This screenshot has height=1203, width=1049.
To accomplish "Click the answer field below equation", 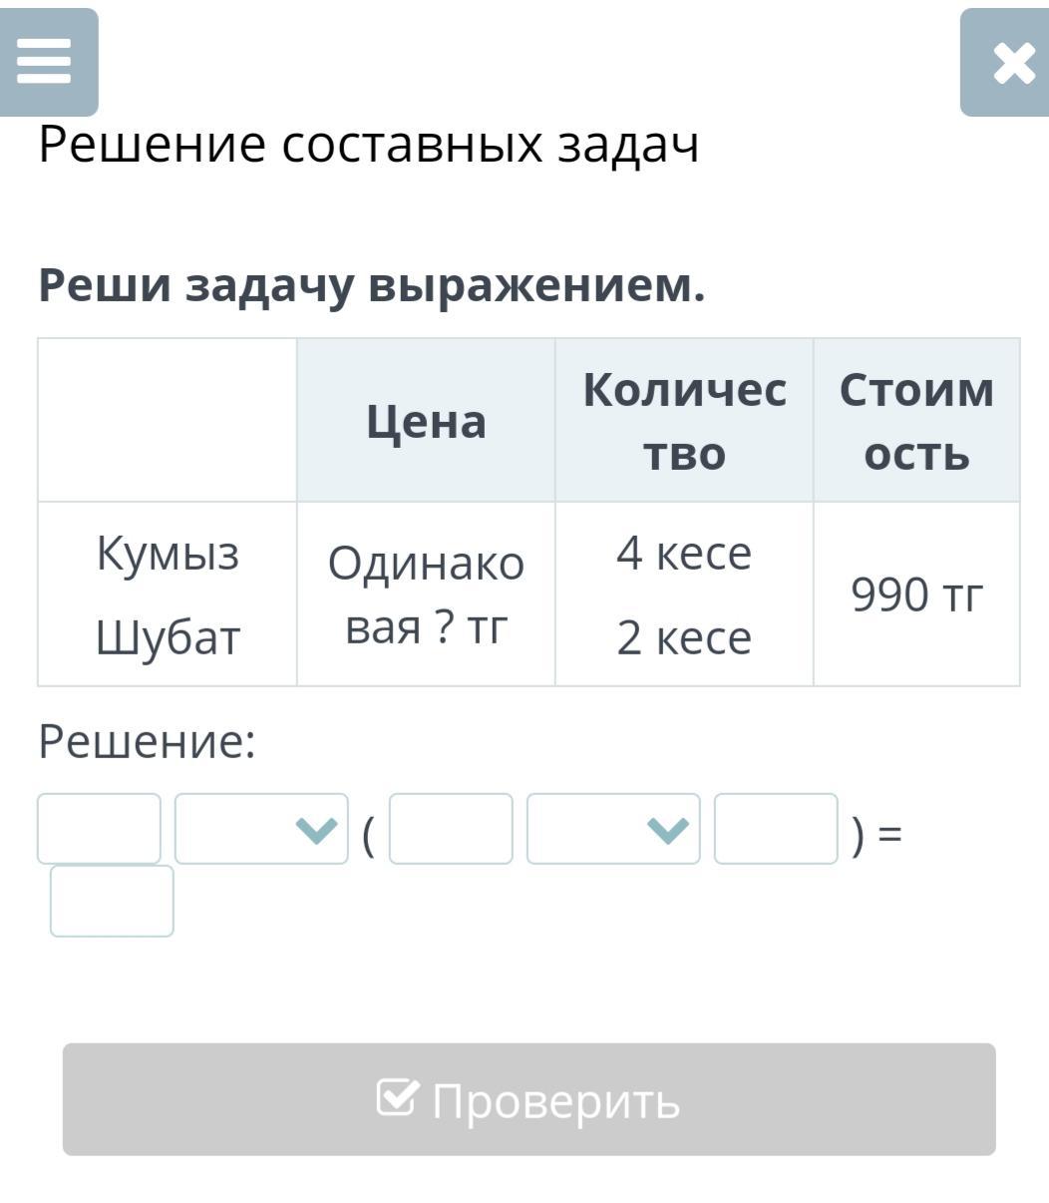I will [112, 901].
